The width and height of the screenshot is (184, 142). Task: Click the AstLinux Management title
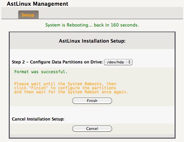(x=37, y=4)
